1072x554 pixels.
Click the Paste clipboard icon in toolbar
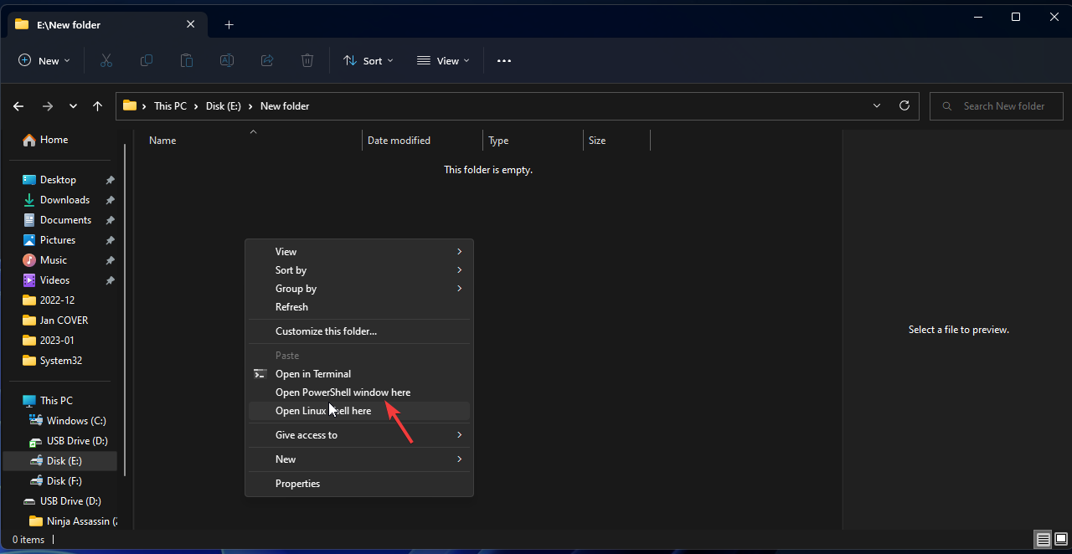187,60
